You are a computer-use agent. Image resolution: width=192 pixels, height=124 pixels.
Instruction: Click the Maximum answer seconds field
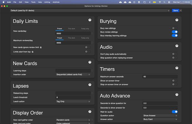(160, 77)
